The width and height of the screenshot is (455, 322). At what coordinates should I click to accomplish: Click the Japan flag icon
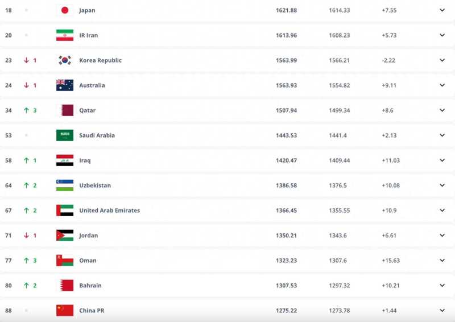click(x=64, y=10)
